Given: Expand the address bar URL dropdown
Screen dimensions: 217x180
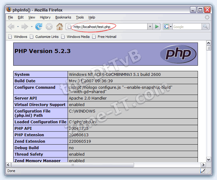Looking at the screenshot, I should 150,27.
